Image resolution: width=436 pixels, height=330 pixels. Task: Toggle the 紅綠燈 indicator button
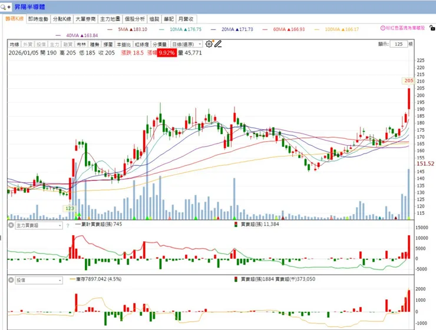pos(142,44)
